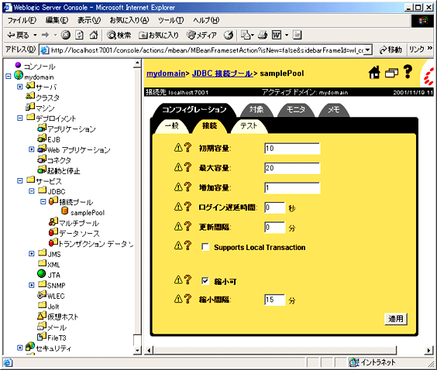437x370 pixels.
Task: Click the browser Back (戻る) arrow
Action: click(19, 35)
